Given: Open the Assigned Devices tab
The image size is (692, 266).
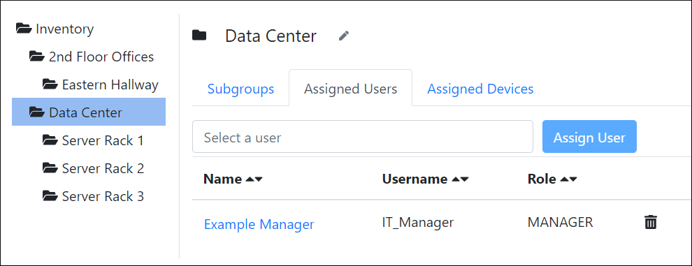Looking at the screenshot, I should click(x=480, y=89).
